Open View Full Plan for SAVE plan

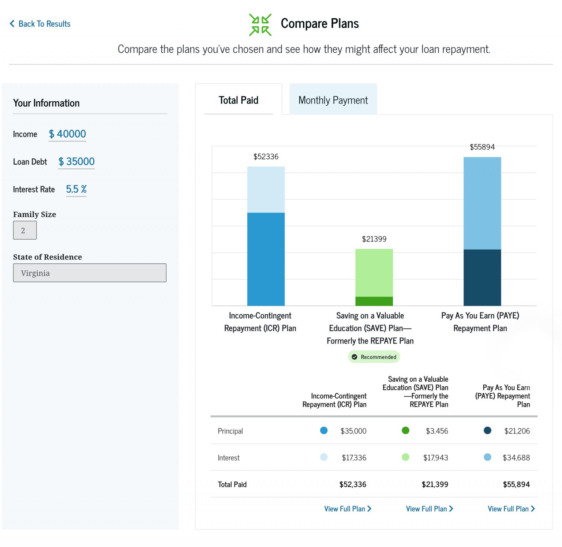coord(426,509)
